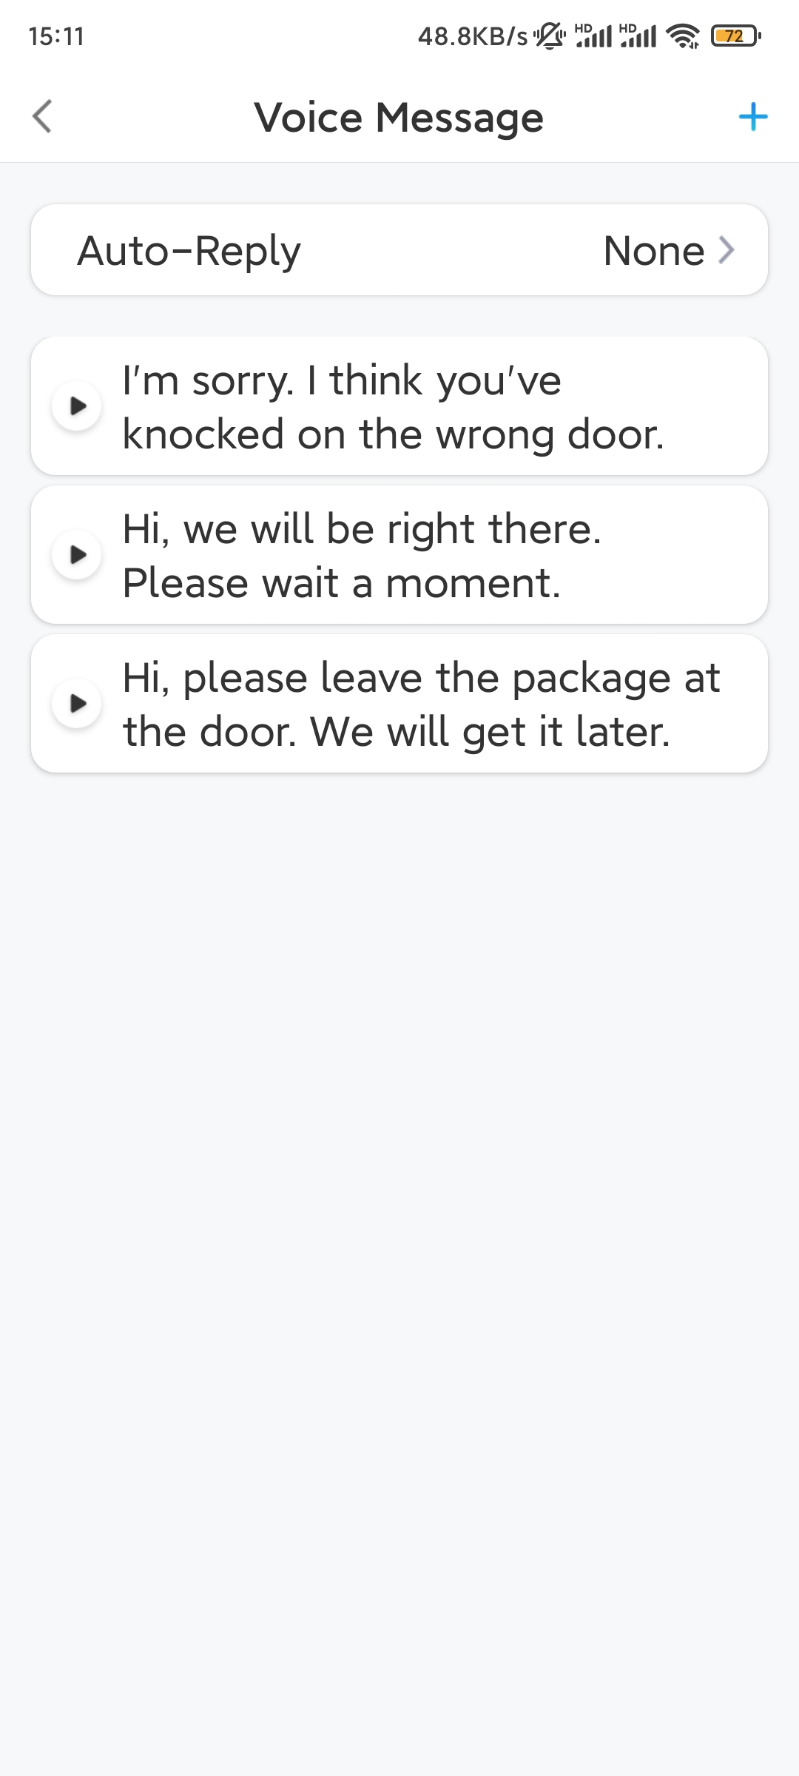This screenshot has width=799, height=1776.
Task: Expand Auto-Reply options via chevron arrow
Action: pos(726,250)
